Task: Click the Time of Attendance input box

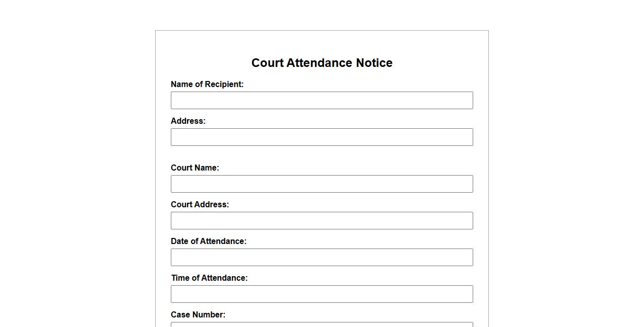Action: pos(321,294)
